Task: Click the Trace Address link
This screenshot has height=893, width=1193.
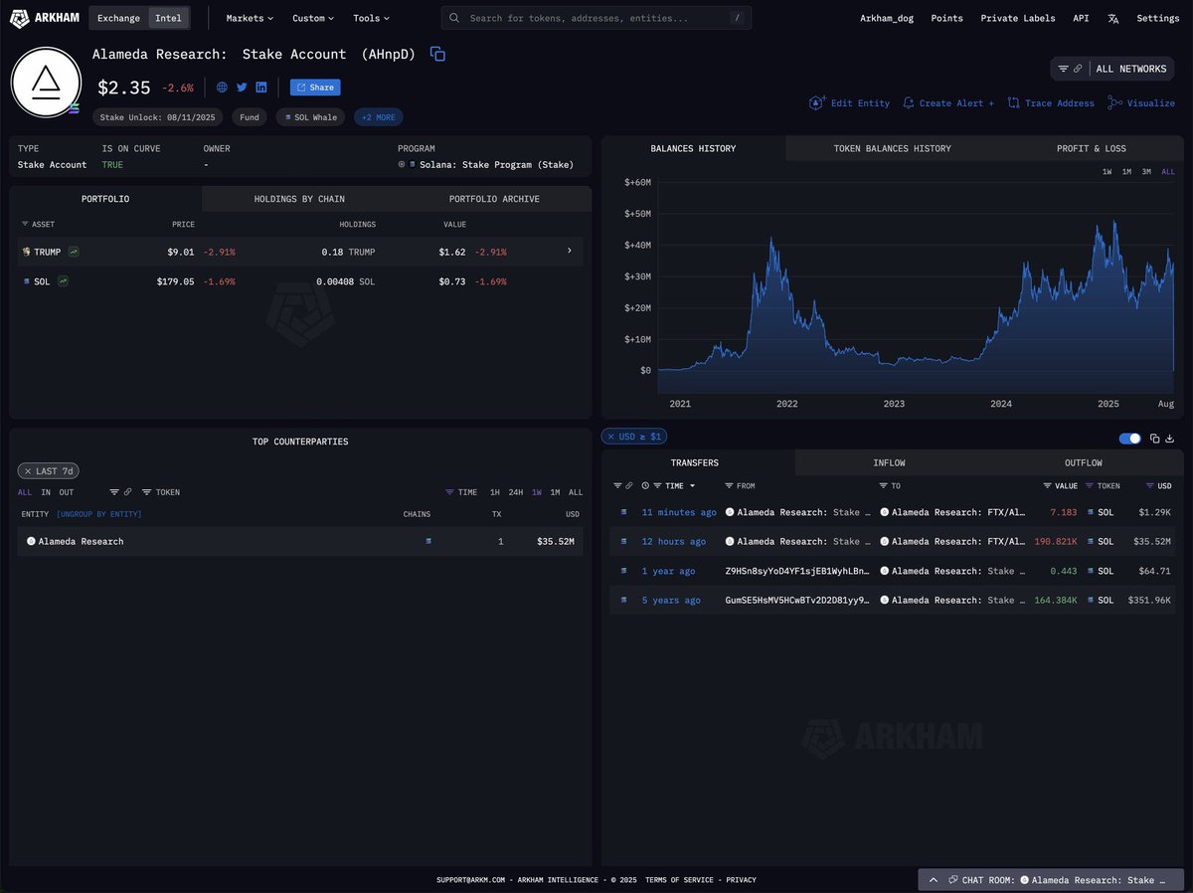Action: coord(1051,103)
